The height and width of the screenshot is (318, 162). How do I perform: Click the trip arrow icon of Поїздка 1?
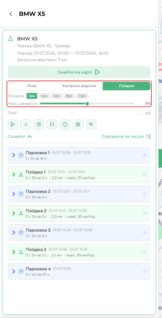21,175
